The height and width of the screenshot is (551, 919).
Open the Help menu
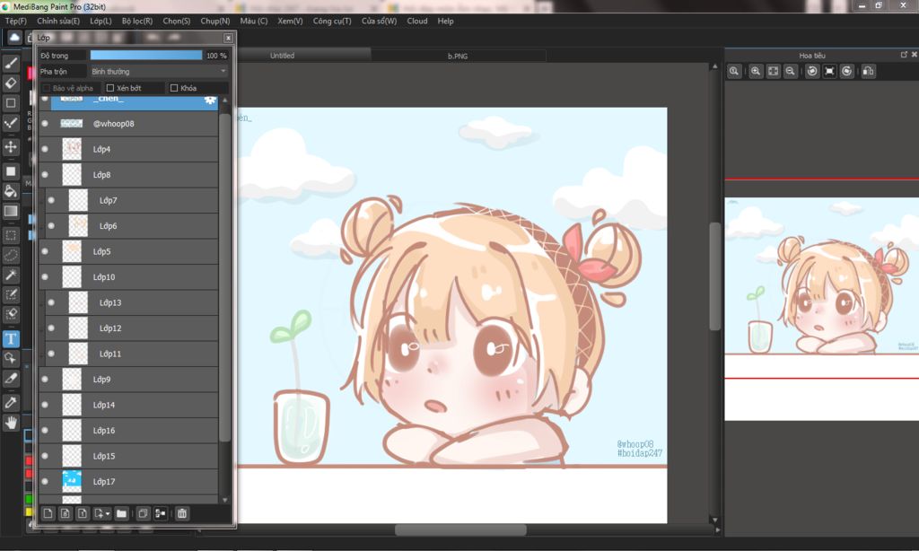coord(445,22)
